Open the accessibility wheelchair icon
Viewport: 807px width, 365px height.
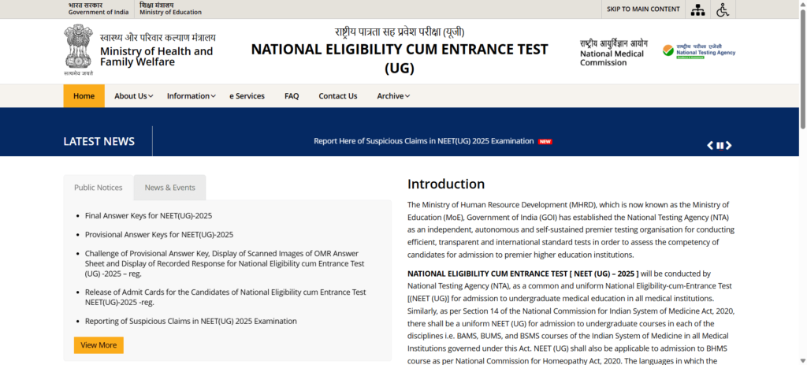(x=723, y=9)
